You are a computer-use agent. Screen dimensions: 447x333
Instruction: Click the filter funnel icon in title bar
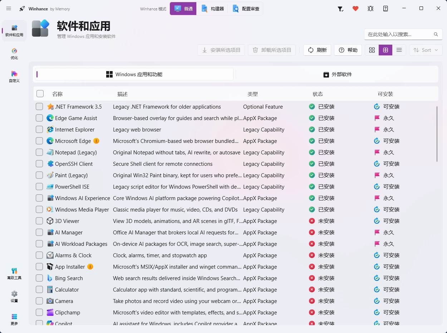pyautogui.click(x=340, y=9)
